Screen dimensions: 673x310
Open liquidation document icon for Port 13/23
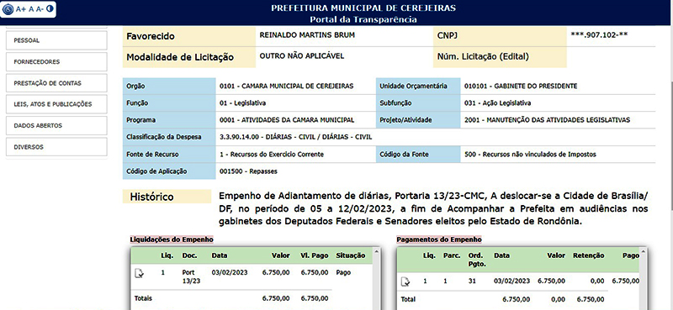tap(140, 273)
